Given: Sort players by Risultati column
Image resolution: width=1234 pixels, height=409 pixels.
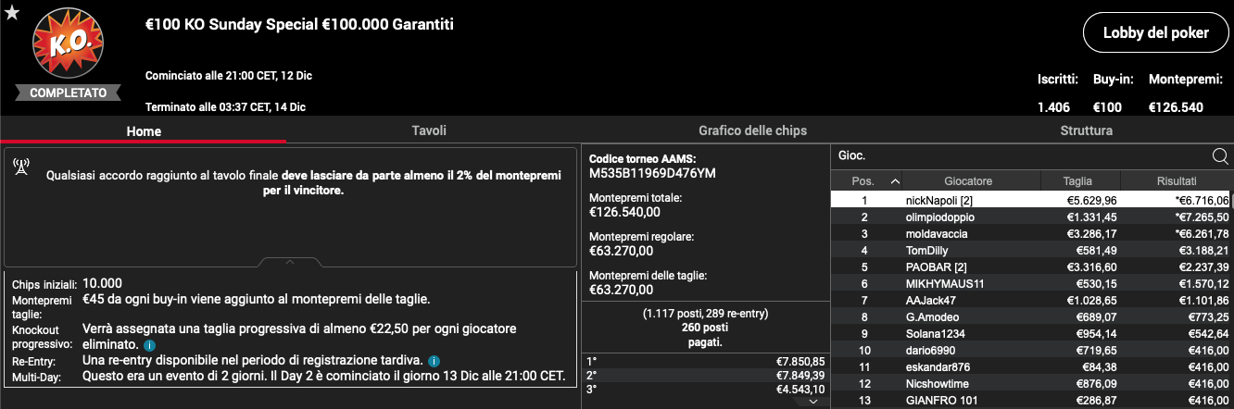Looking at the screenshot, I should pos(1176,181).
